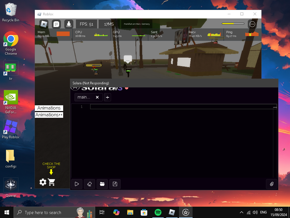Select the main script tab in Solara
Viewport: 290px width, 218px height.
point(89,97)
